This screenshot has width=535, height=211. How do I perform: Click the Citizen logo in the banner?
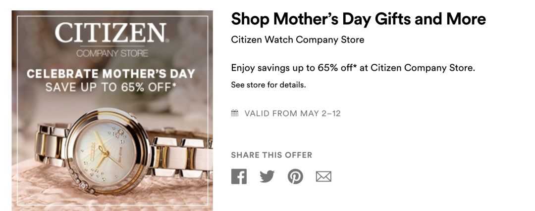point(112,33)
